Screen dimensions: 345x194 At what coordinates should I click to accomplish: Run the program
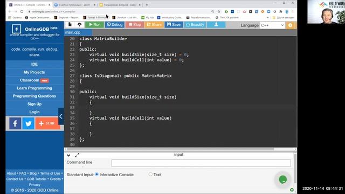[95, 25]
